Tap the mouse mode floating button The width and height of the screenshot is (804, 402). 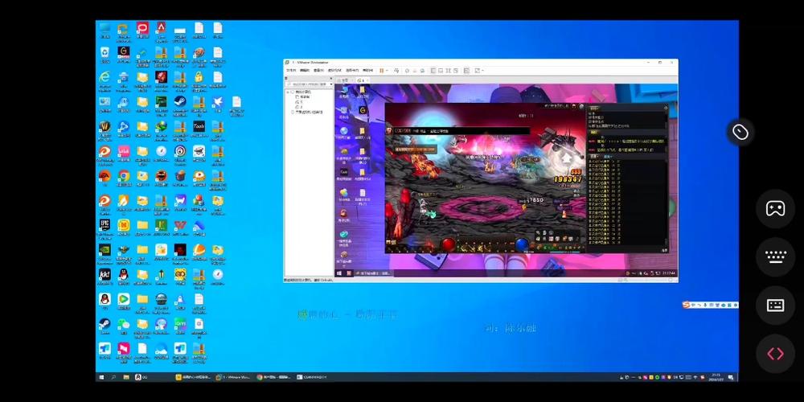pyautogui.click(x=740, y=133)
